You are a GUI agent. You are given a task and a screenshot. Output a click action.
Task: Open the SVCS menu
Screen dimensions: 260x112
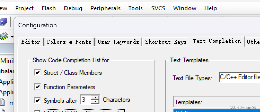coord(158,8)
